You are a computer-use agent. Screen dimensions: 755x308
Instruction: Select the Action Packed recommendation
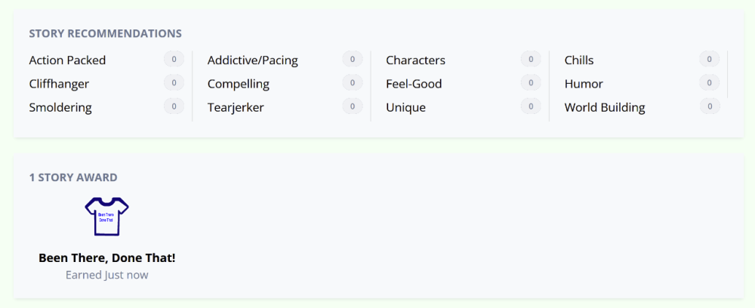tap(67, 60)
